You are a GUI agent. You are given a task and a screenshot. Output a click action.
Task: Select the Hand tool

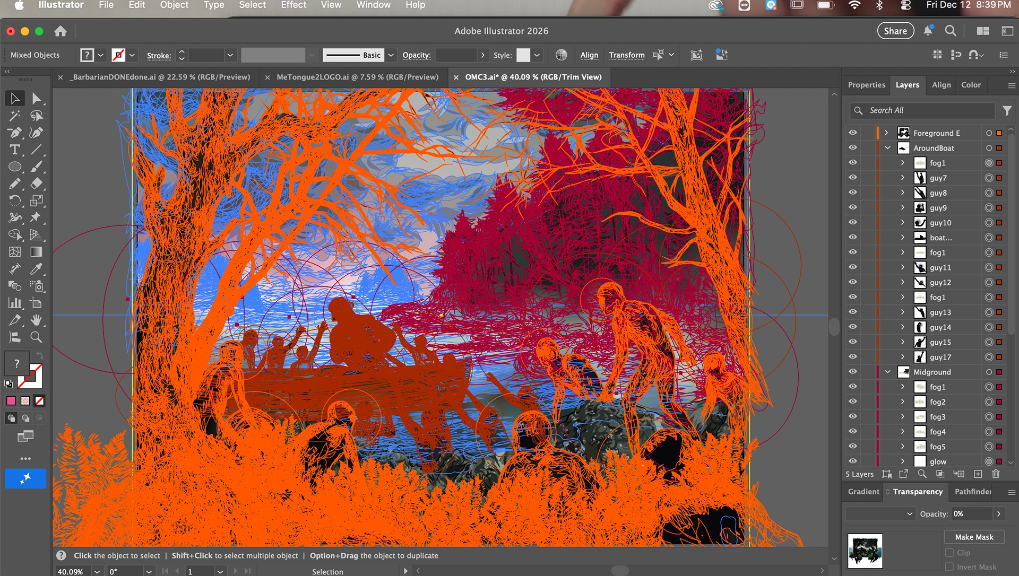(x=36, y=320)
